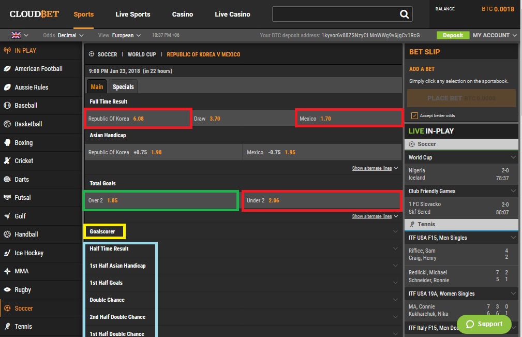Click the CloudBet logo

pyautogui.click(x=34, y=14)
